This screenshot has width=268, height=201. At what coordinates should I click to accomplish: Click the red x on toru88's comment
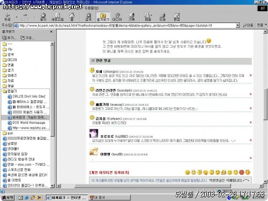250,158
